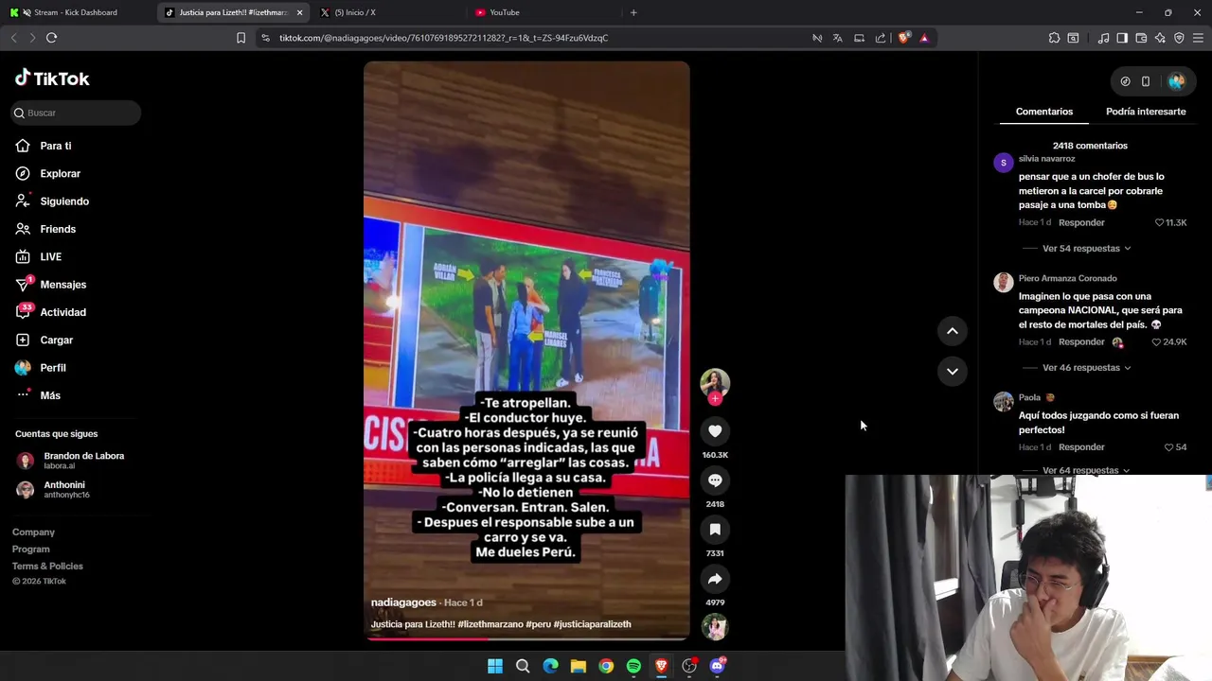
Task: Reply to silvia navarroz's comment
Action: (x=1081, y=223)
